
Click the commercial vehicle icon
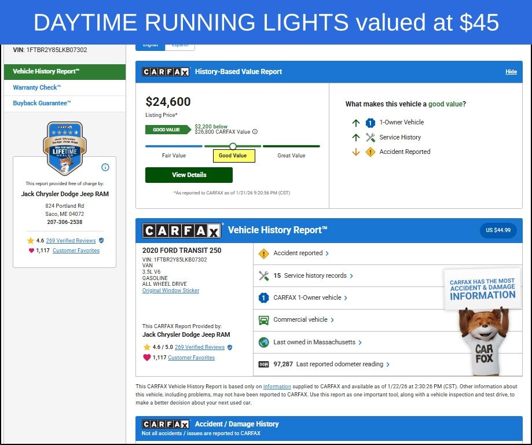(264, 319)
